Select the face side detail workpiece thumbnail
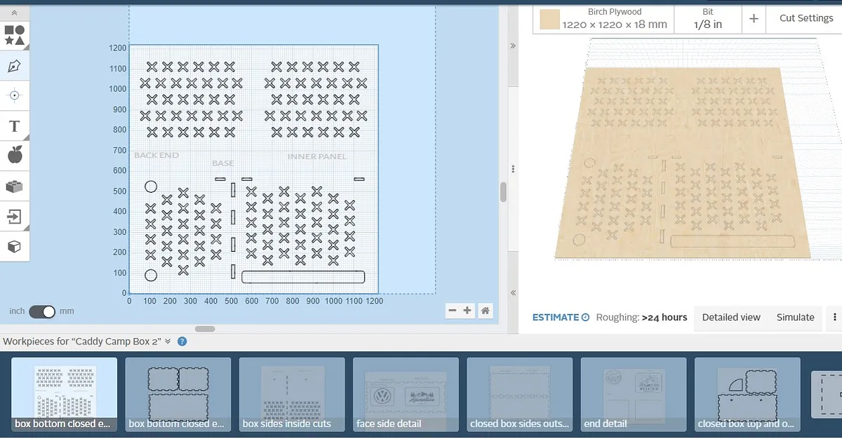842x439 pixels. coord(406,394)
